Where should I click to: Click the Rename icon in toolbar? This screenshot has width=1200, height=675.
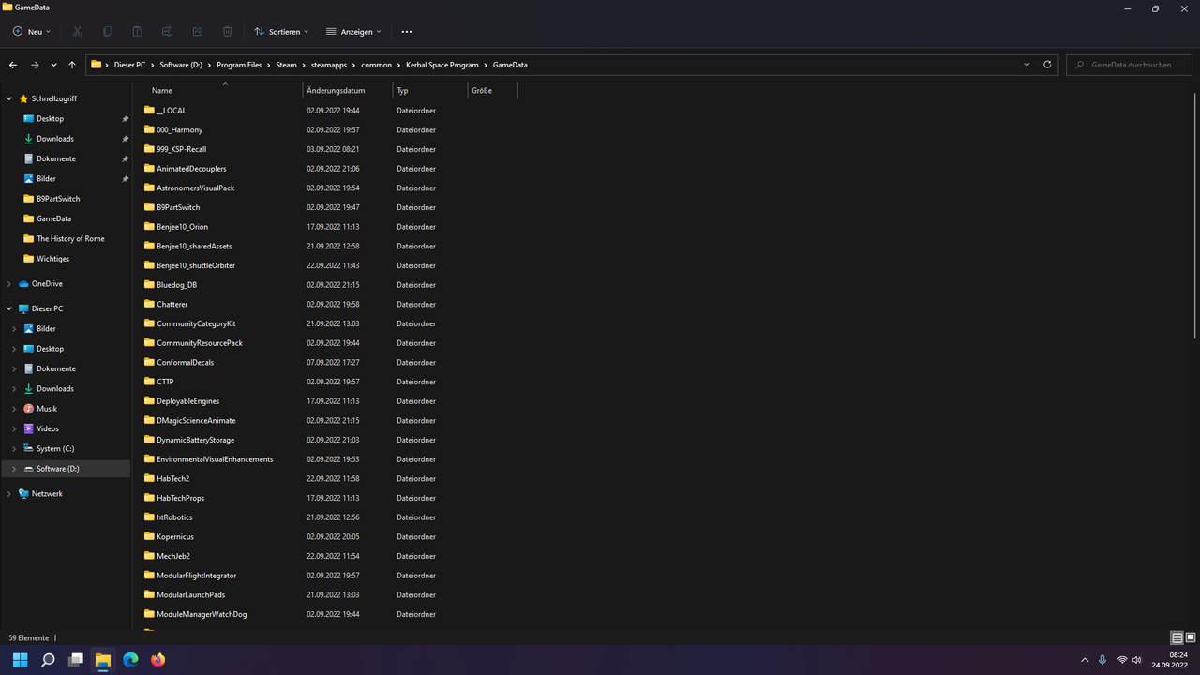tap(167, 31)
